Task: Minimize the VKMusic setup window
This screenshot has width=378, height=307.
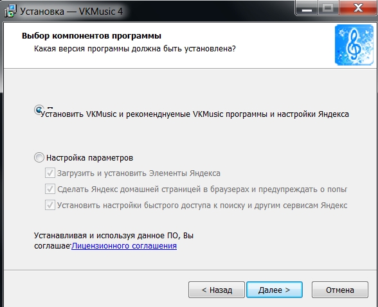Action: point(307,8)
